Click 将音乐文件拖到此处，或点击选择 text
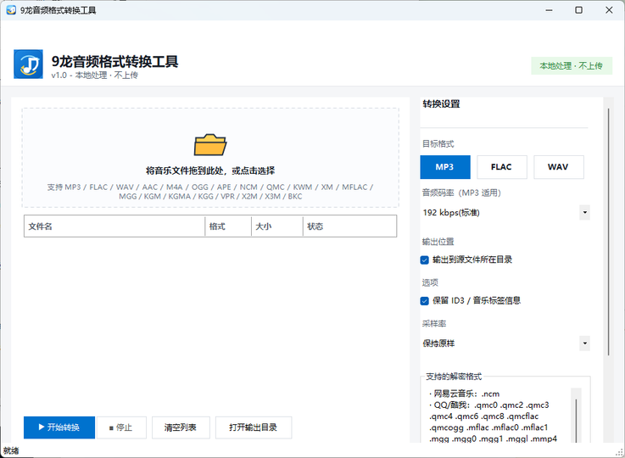Viewport: 625px width, 458px height. (210, 170)
